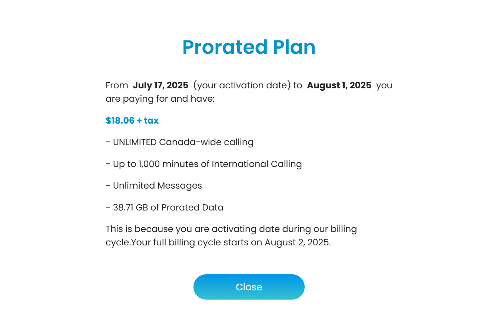Click the $18.06 + tax price
497x320 pixels.
132,121
